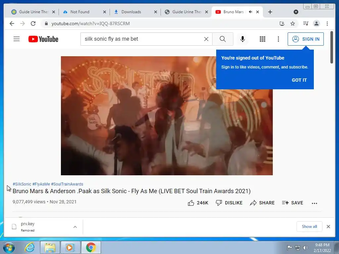Click the DISLIKE button
Image resolution: width=339 pixels, height=254 pixels.
click(229, 203)
